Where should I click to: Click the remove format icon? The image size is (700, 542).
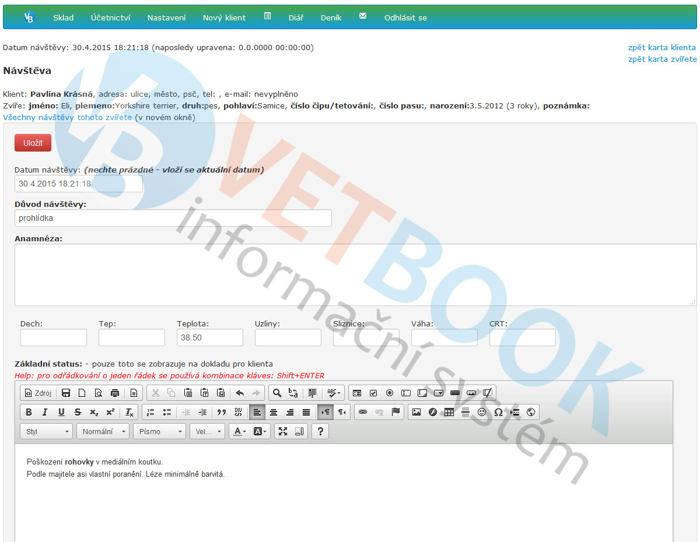pyautogui.click(x=129, y=412)
